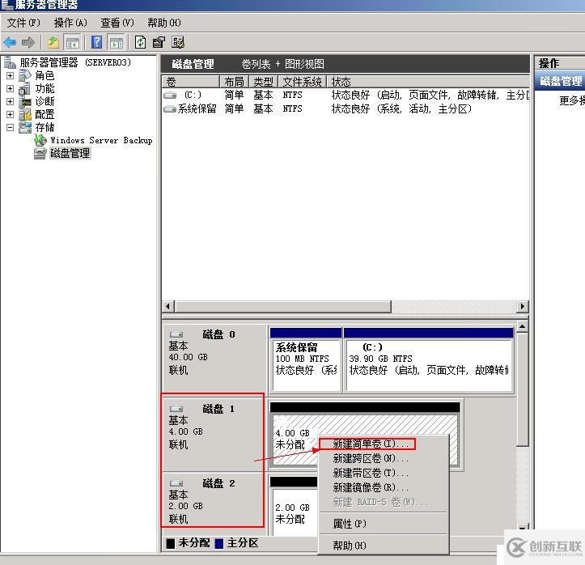Click the 角色 tree node icon
The image size is (585, 565).
coord(25,75)
